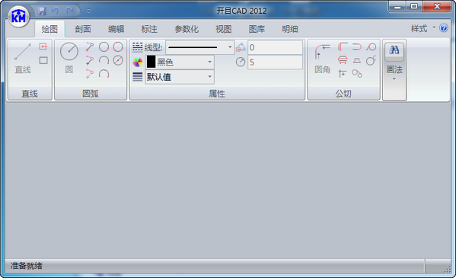This screenshot has width=456, height=278.
Task: Select the three-point circle icon with three red dots
Action: coord(118,47)
